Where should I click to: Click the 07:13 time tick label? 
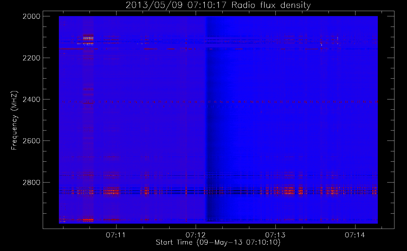(275, 235)
